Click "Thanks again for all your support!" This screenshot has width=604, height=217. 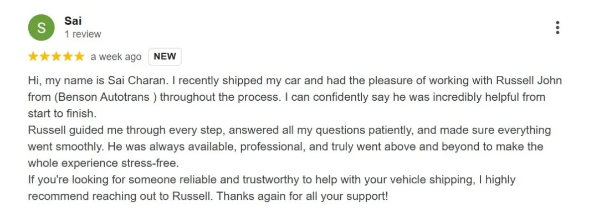(x=302, y=196)
